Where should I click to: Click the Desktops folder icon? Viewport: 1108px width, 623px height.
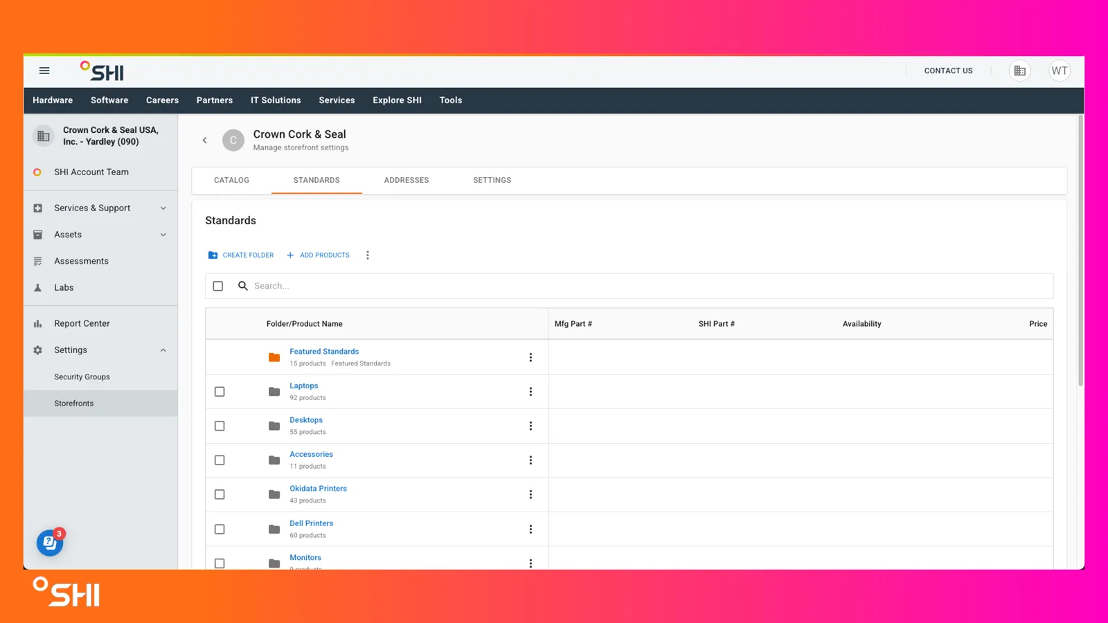[x=274, y=426]
